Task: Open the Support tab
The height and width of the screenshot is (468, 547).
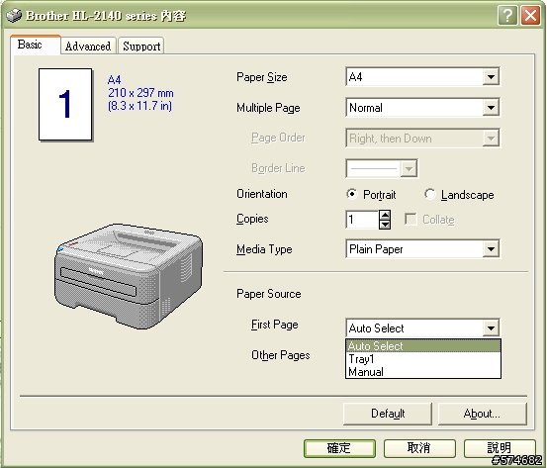Action: [141, 47]
